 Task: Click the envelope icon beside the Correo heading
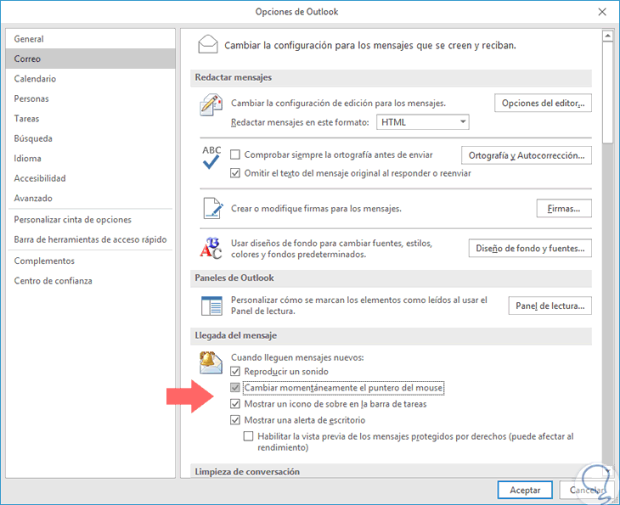[207, 44]
